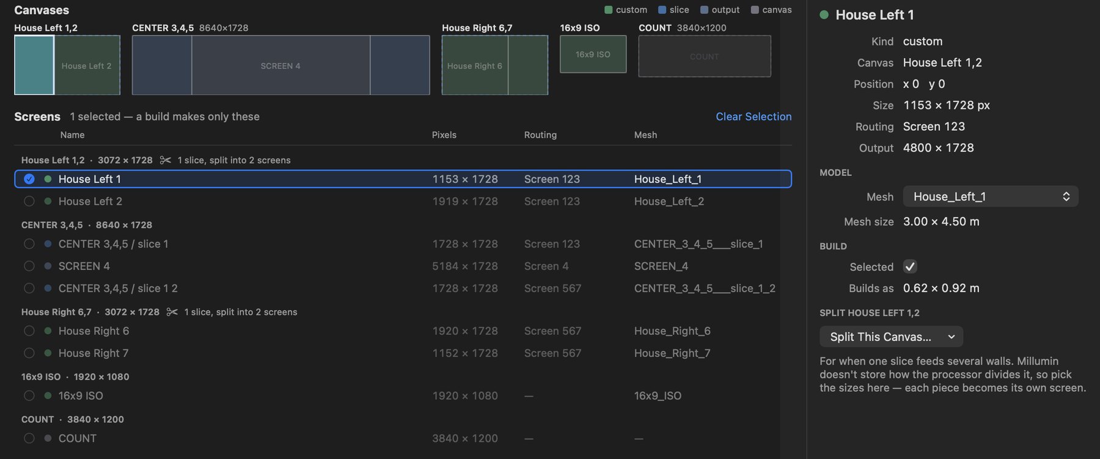Click the Screen 4 routing cell
The height and width of the screenshot is (459, 1100).
tap(546, 266)
